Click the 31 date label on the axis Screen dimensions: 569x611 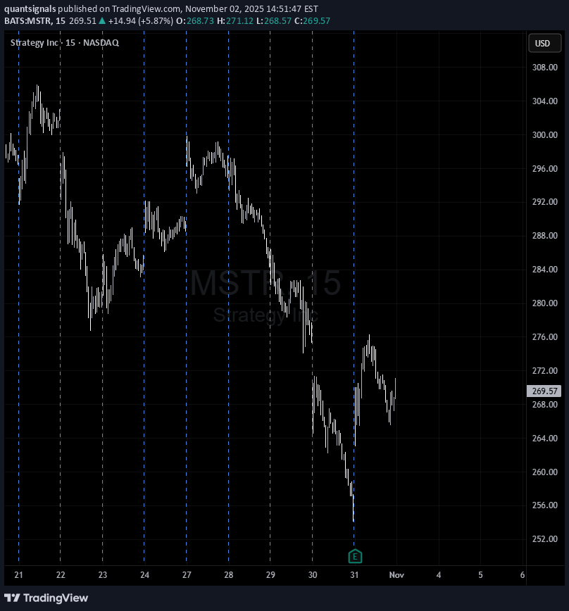point(354,575)
